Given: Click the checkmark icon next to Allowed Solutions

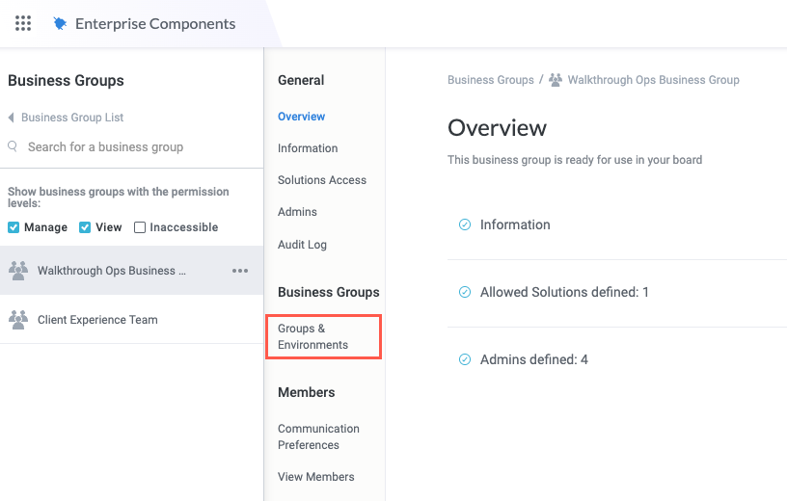Looking at the screenshot, I should [x=465, y=292].
